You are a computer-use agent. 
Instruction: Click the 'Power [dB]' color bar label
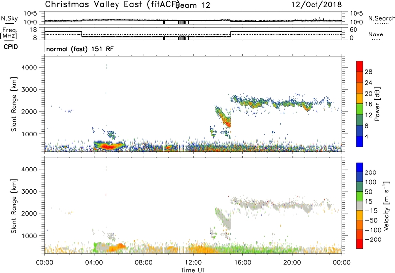point(377,104)
